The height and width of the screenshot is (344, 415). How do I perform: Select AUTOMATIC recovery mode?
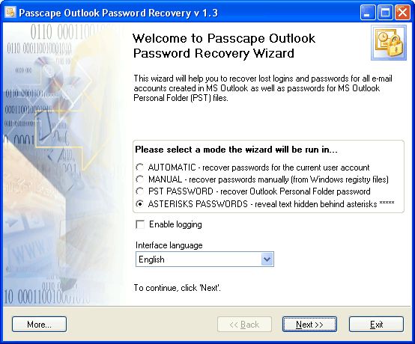(x=139, y=168)
